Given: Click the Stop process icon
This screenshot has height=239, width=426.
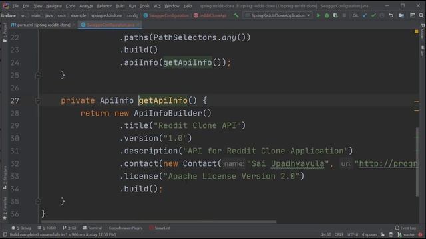Looking at the screenshot, I should pyautogui.click(x=344, y=15).
